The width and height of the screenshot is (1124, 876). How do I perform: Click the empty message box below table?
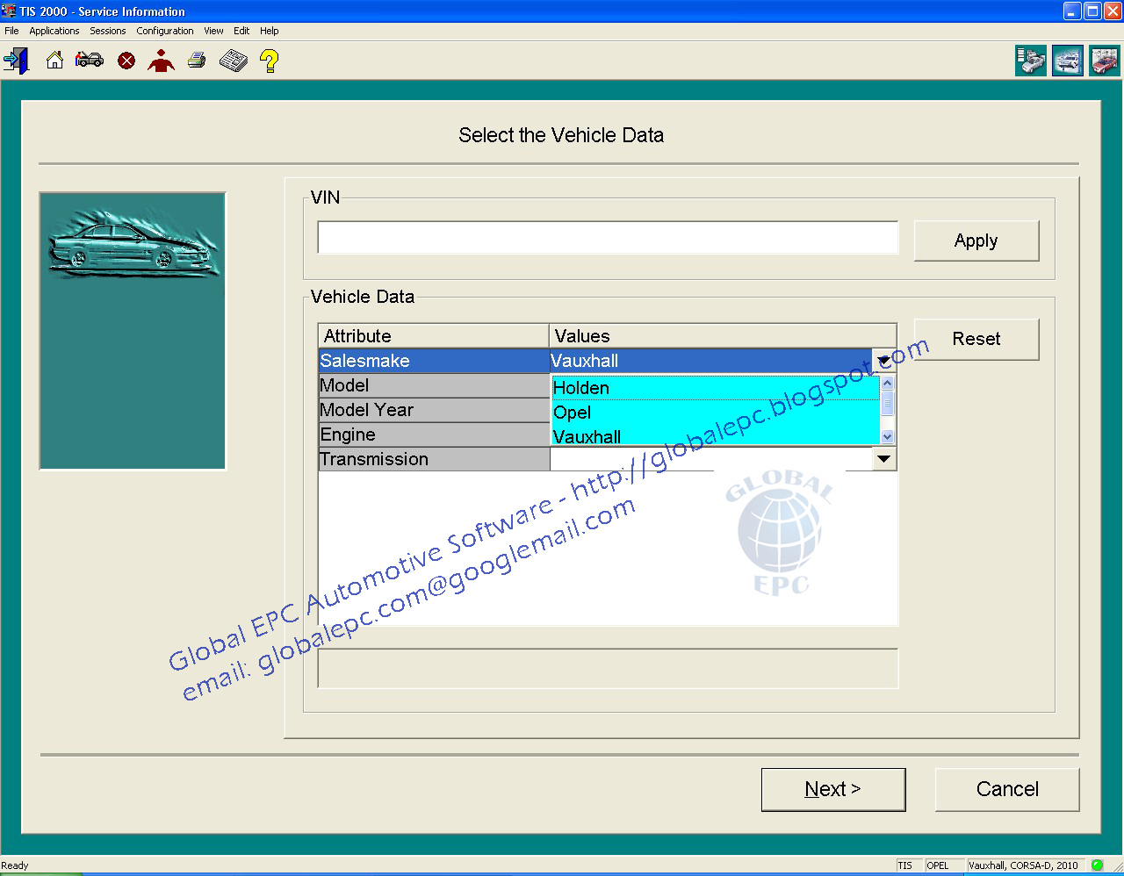pyautogui.click(x=608, y=668)
